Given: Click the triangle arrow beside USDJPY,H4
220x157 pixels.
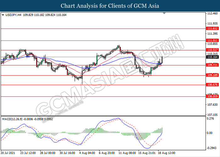Looking at the screenshot, I should click(3, 14).
